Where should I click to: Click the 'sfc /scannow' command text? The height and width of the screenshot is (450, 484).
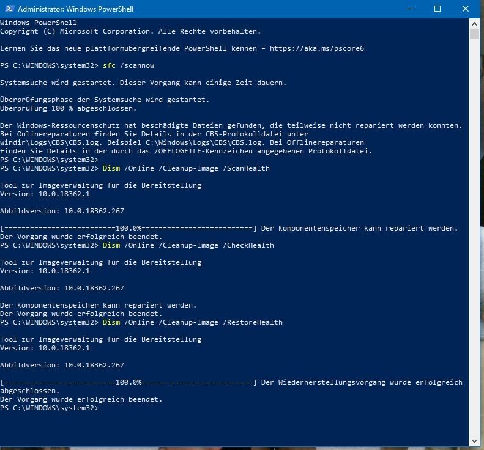click(x=128, y=65)
